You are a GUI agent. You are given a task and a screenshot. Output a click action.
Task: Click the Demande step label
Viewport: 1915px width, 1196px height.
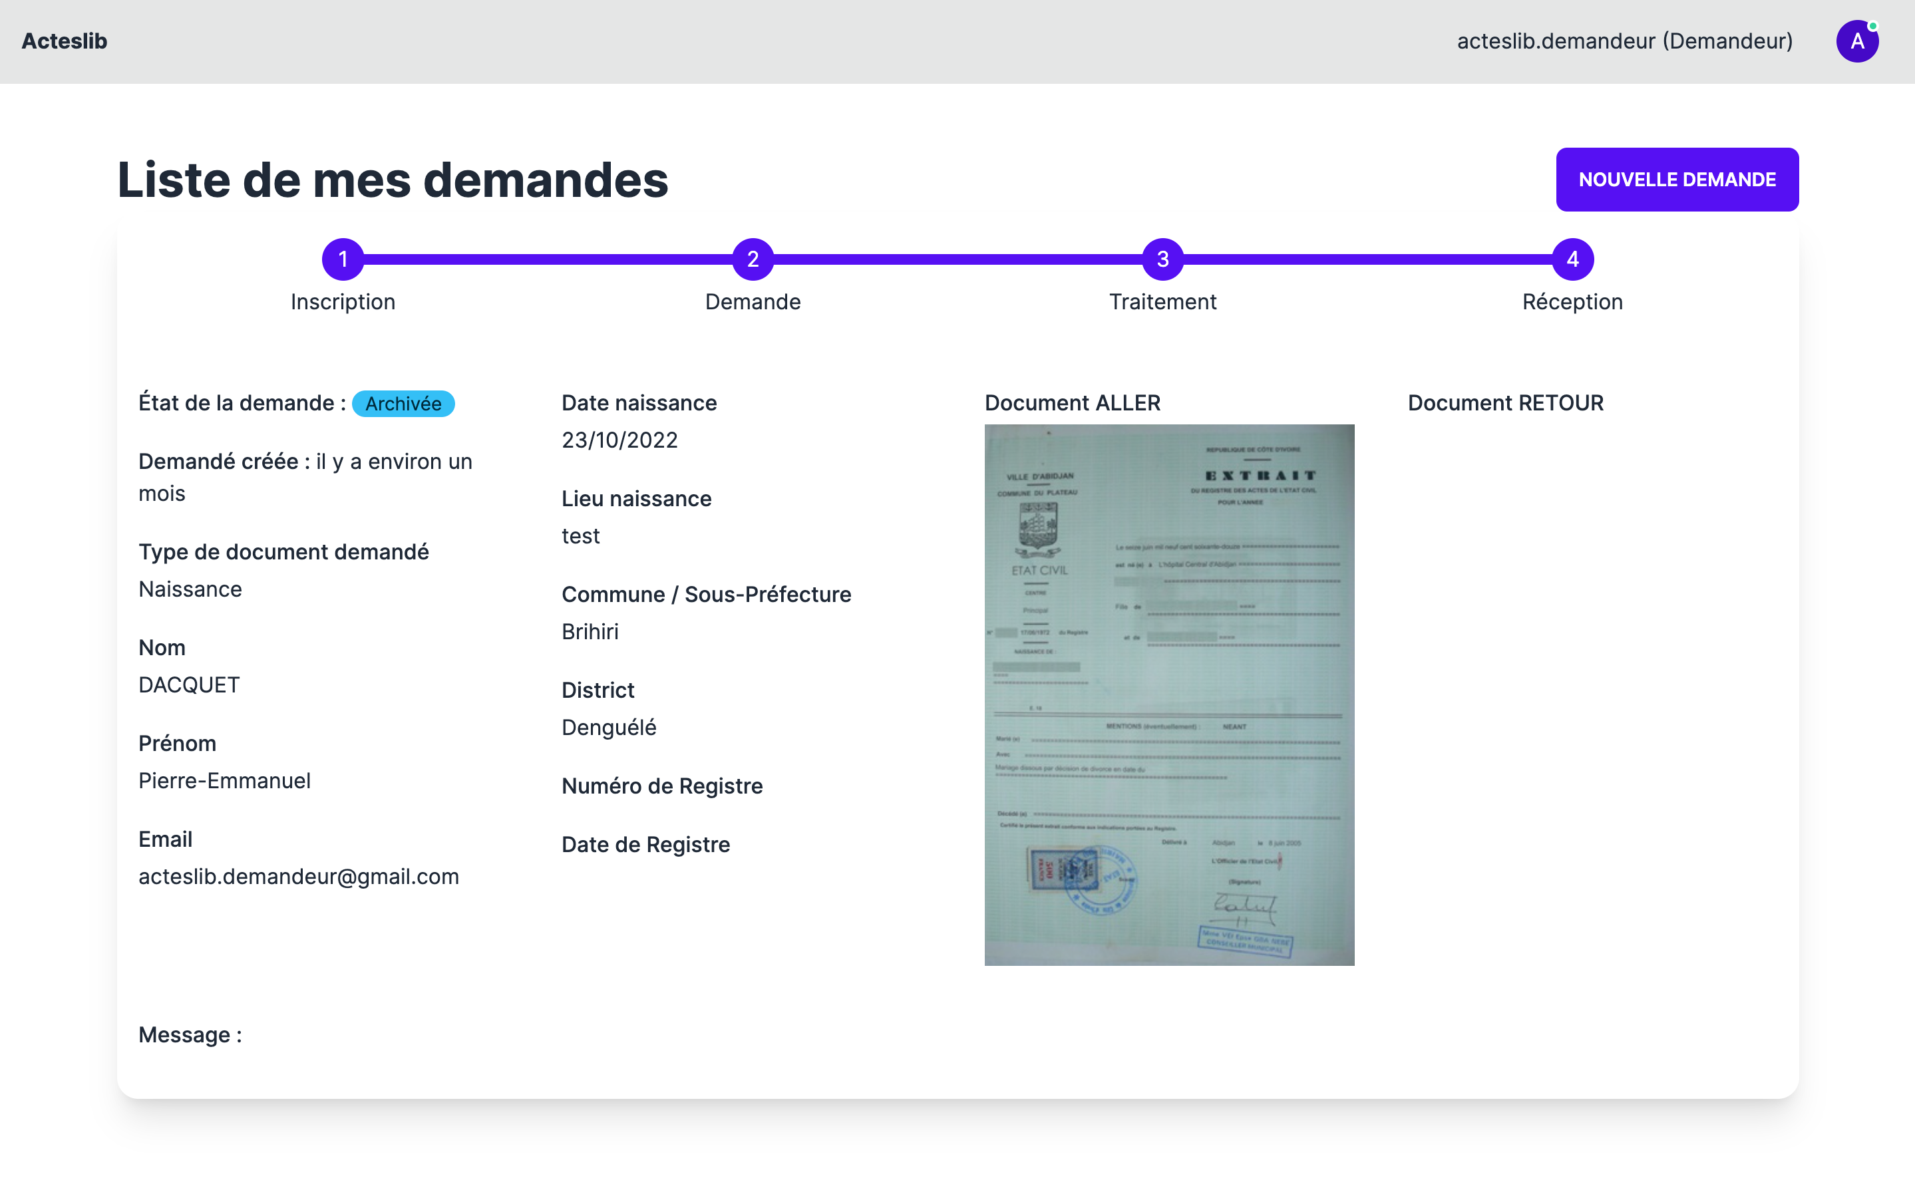[x=753, y=302]
